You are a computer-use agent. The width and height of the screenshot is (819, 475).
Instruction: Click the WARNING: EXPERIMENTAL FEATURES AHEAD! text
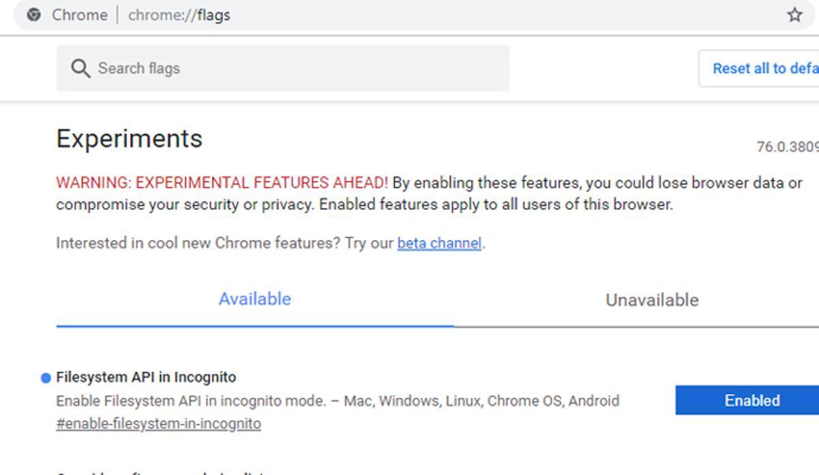coord(222,183)
